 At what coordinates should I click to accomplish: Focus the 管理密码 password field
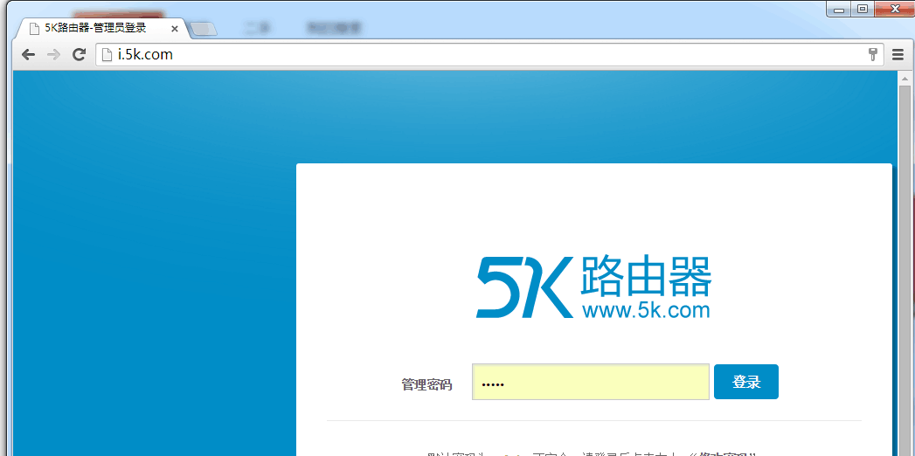tap(591, 382)
